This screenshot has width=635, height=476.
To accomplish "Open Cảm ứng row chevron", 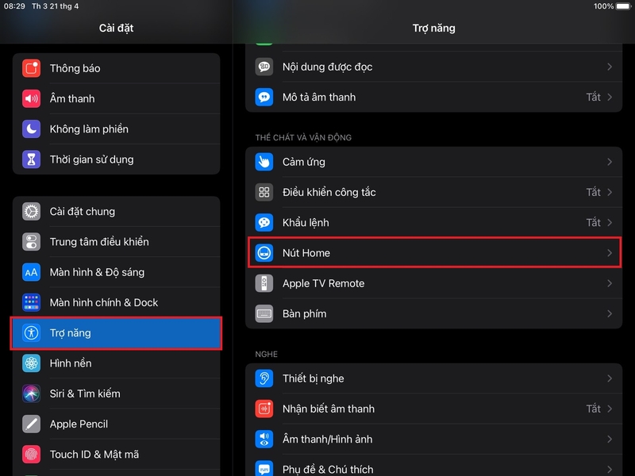I will coord(610,162).
